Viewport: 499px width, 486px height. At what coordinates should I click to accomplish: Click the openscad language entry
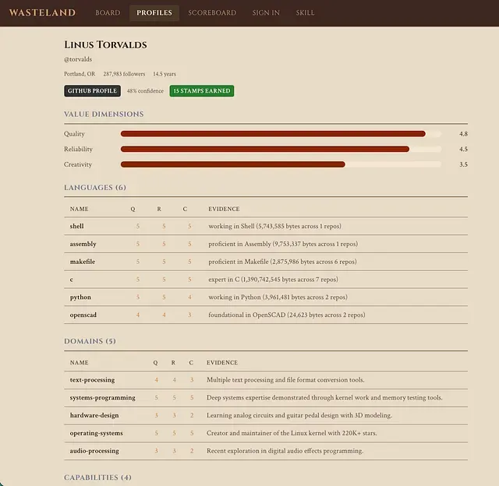(83, 315)
